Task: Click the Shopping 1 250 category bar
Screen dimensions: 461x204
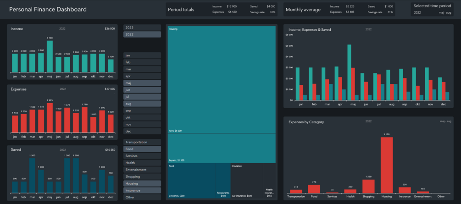Action: 368,187
